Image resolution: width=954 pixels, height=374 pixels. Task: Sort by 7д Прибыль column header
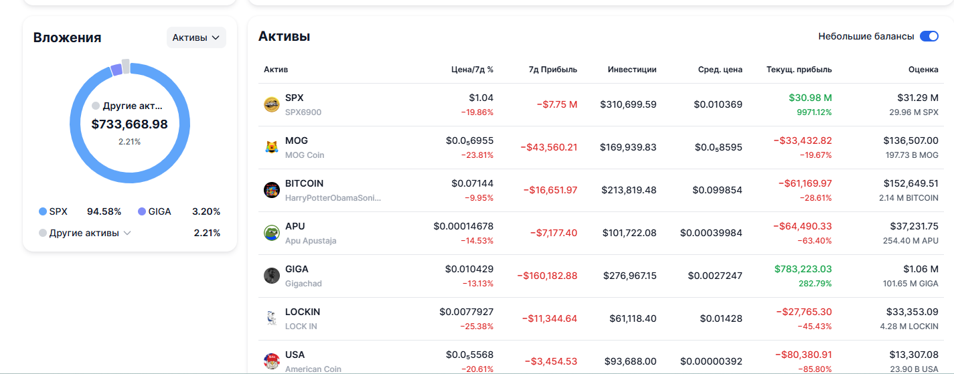(552, 70)
